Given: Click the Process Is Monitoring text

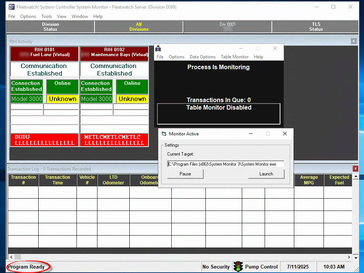Looking at the screenshot, I should 219,67.
